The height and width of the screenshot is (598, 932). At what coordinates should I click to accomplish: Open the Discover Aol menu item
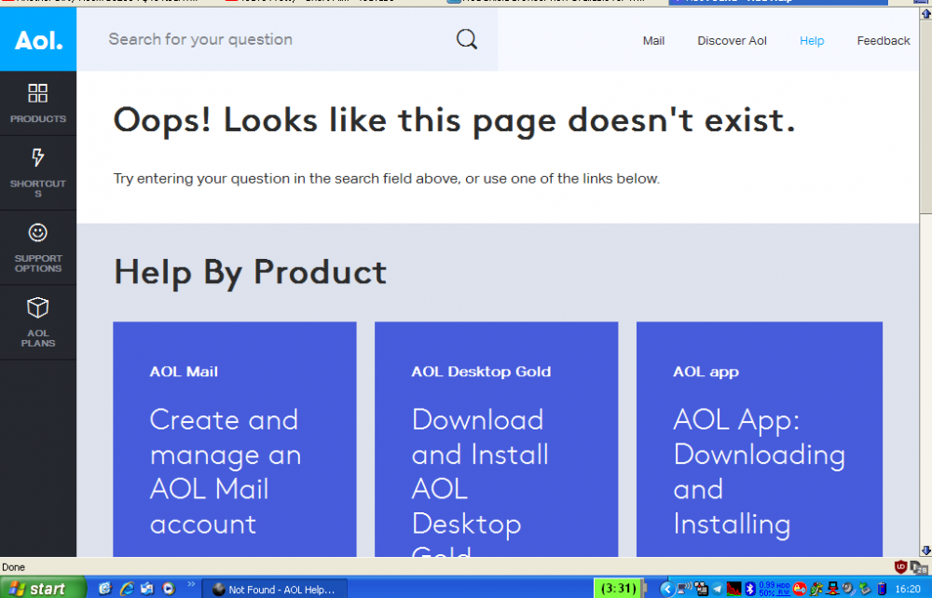pyautogui.click(x=732, y=41)
